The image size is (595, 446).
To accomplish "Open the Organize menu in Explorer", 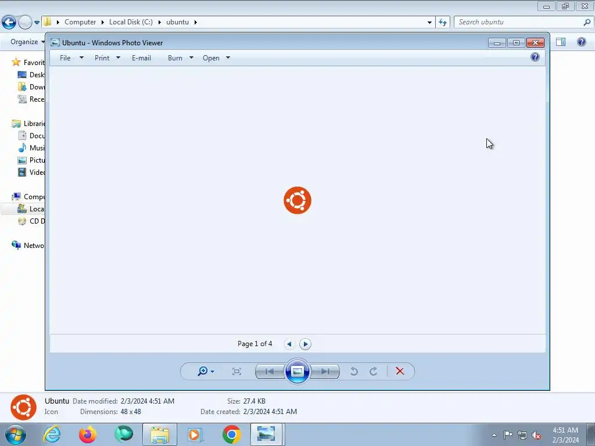I will point(27,42).
